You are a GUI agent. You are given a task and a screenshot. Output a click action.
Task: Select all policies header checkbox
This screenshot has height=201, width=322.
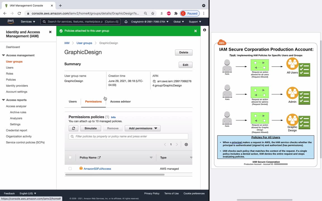(x=70, y=157)
